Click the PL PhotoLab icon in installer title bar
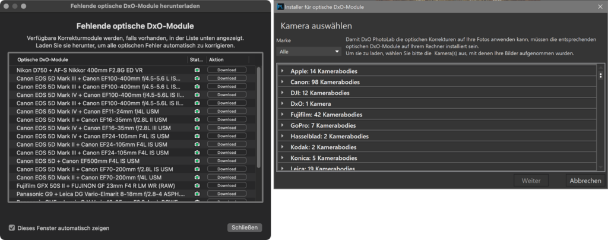This screenshot has height=240, width=608. (x=280, y=7)
